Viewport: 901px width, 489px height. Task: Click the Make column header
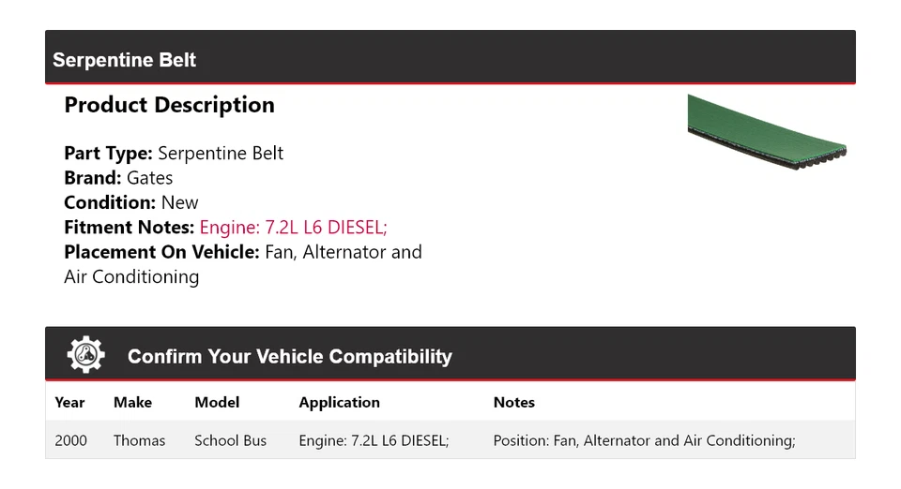click(x=132, y=402)
